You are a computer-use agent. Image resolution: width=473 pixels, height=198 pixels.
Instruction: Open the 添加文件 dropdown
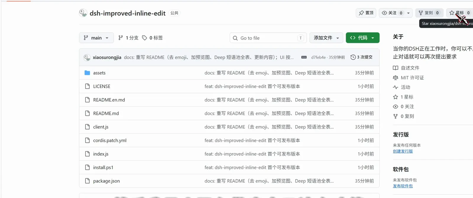[326, 38]
